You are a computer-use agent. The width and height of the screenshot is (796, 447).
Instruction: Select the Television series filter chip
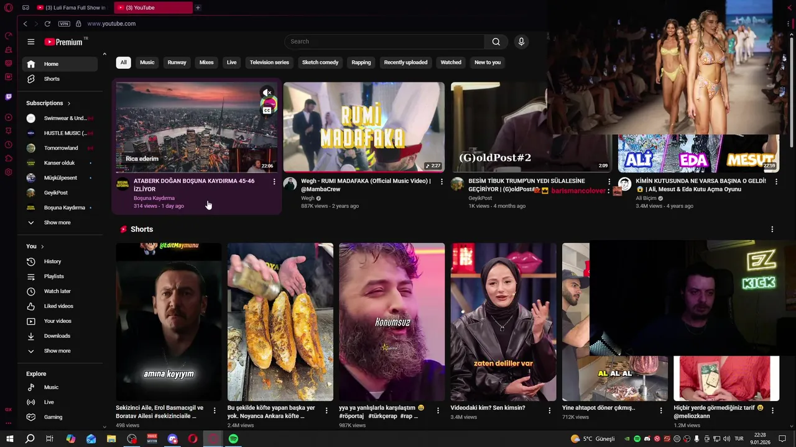(269, 62)
